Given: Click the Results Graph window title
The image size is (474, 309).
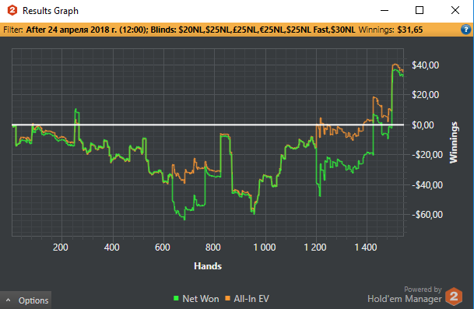Looking at the screenshot, I should (x=51, y=11).
